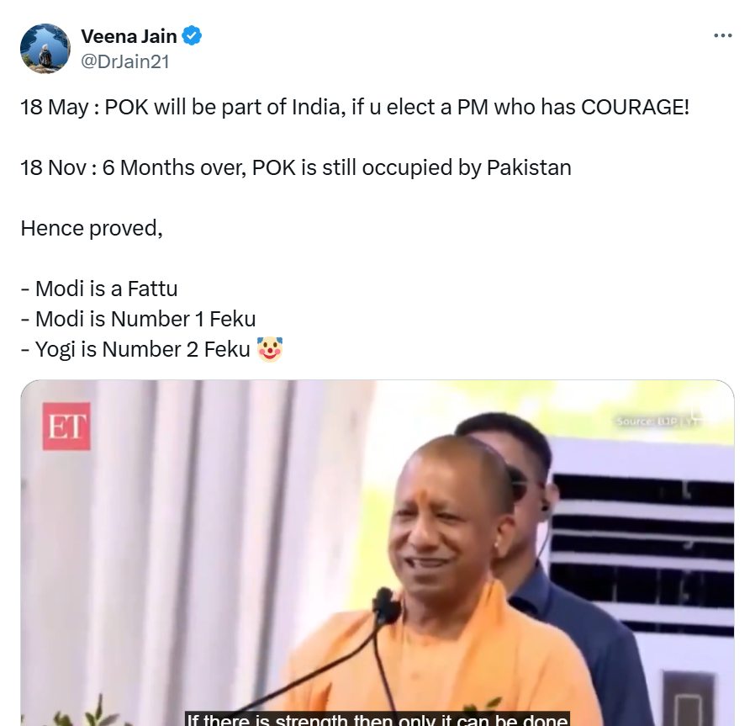This screenshot has height=726, width=755.
Task: Click the '- Modi is a Fattu' line
Action: (x=99, y=289)
